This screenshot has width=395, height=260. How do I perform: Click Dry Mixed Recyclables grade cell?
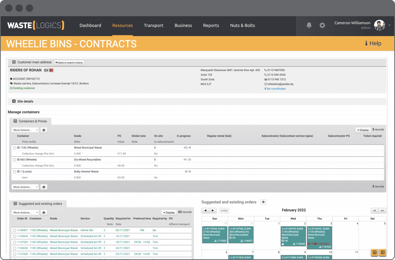click(x=87, y=160)
